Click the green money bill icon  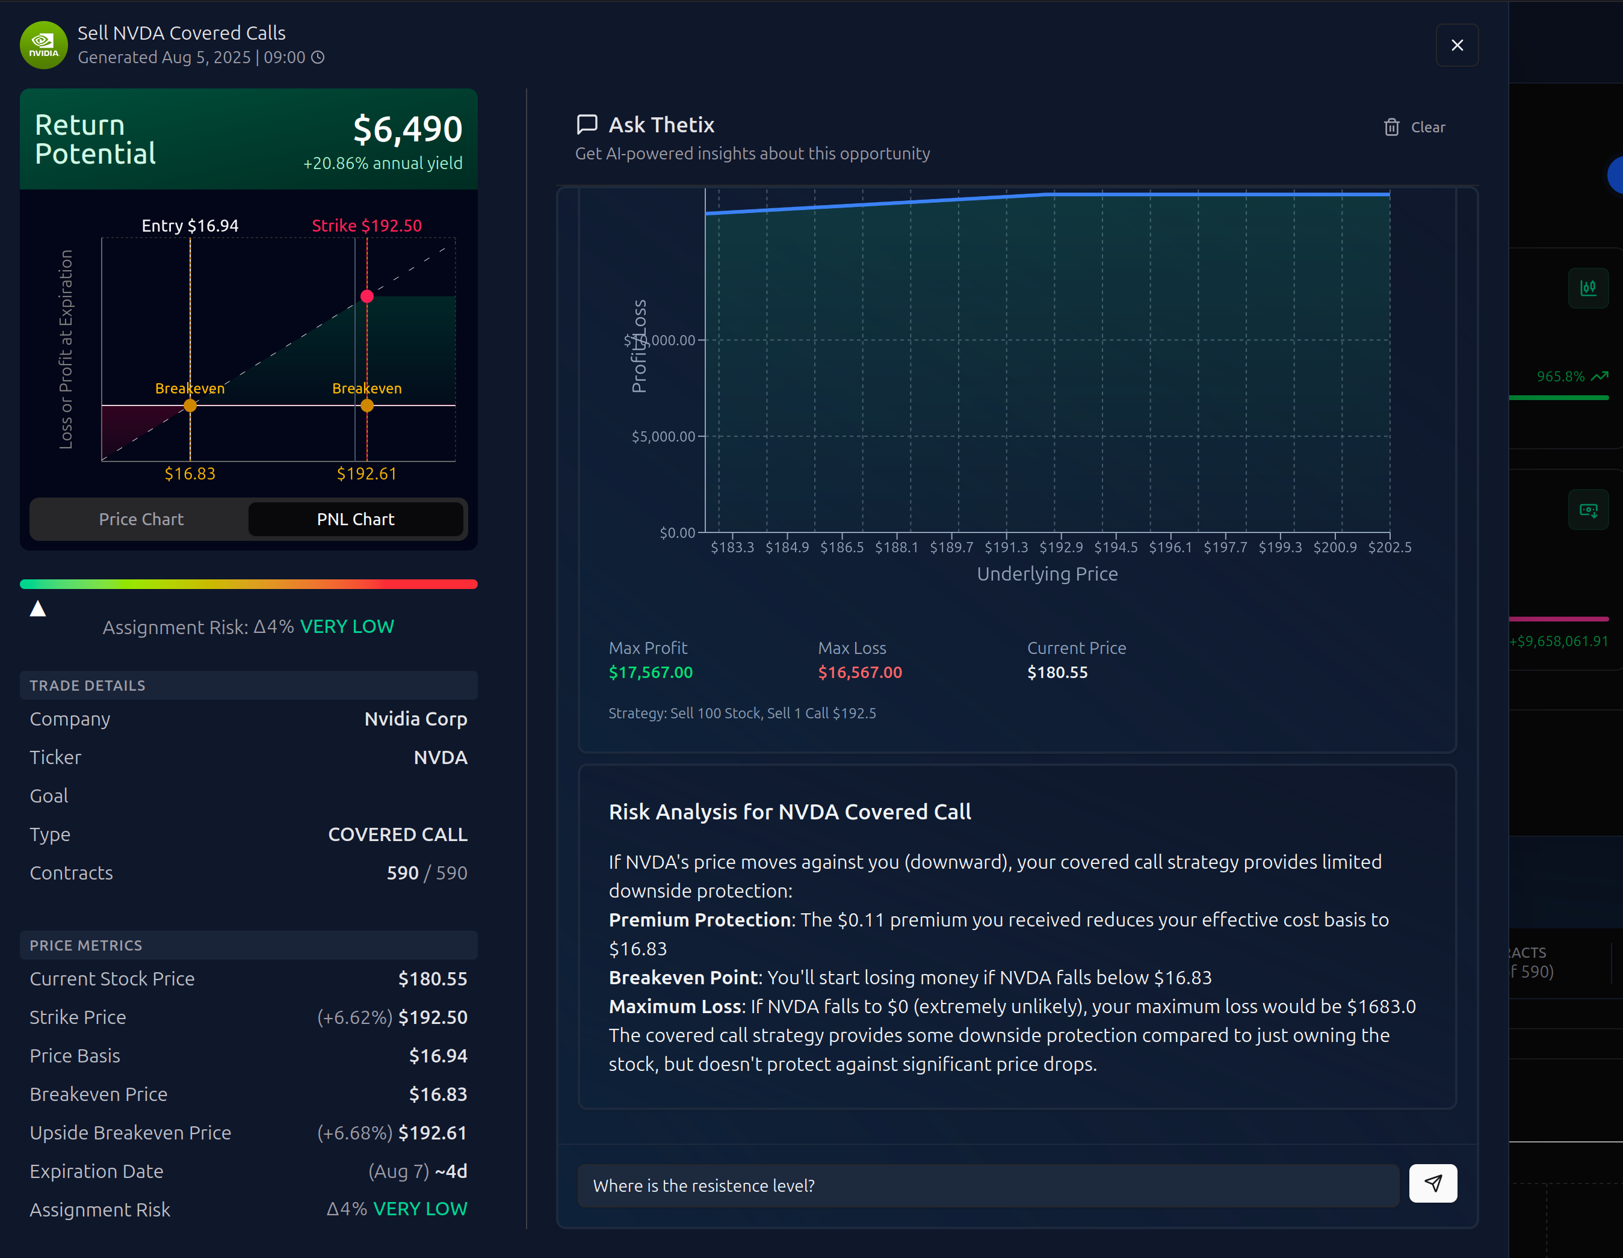pyautogui.click(x=1587, y=511)
